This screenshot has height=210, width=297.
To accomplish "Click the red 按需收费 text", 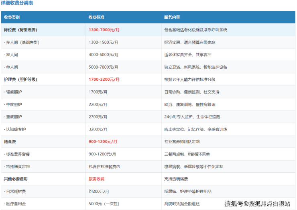I will 97,179.
